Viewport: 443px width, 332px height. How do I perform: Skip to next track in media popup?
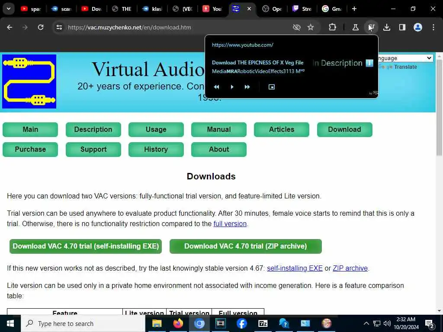point(247,87)
